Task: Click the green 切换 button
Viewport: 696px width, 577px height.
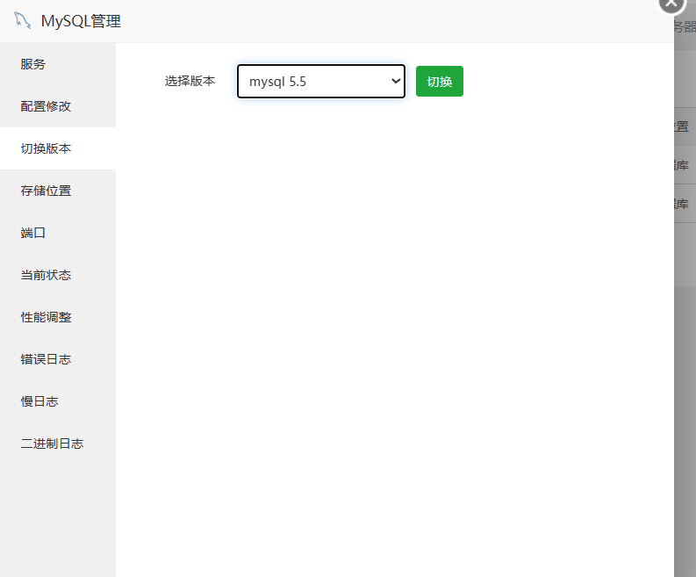Action: point(440,82)
